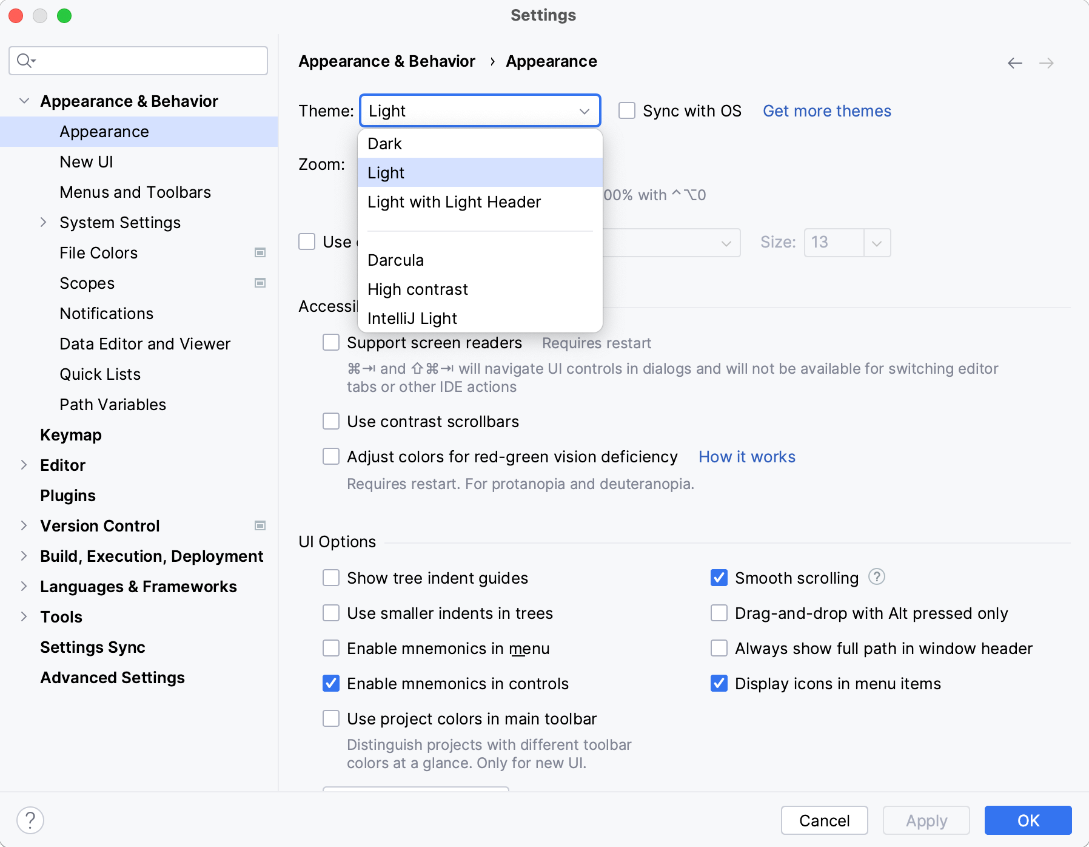The image size is (1089, 847).
Task: Click the forward navigation arrow icon
Action: [1046, 63]
